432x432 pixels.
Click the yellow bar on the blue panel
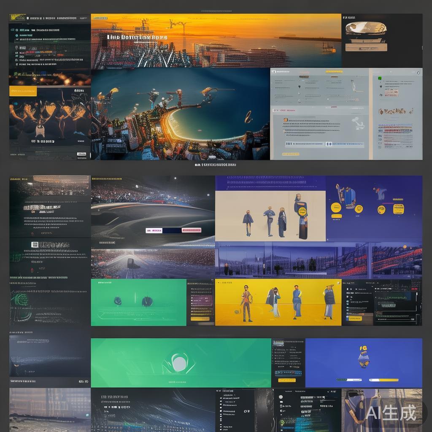[389, 380]
